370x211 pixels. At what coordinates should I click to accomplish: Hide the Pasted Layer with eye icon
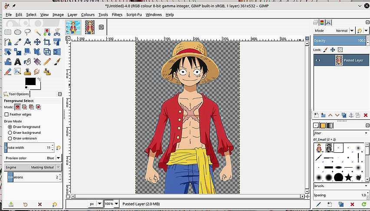click(318, 60)
